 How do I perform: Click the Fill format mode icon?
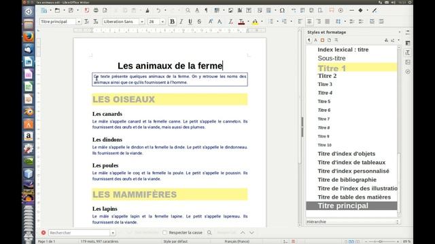pos(386,41)
